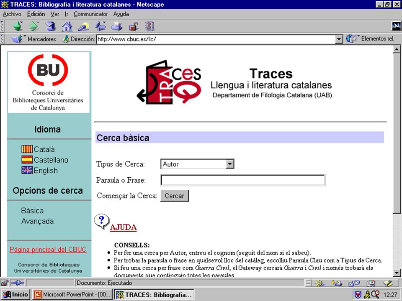Collapse the navigation toolbar grip handle
402x301 pixels.
click(2, 26)
